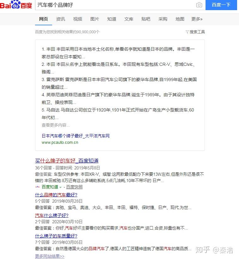
Task: Switch to the 图片 tab
Action: click(94, 19)
